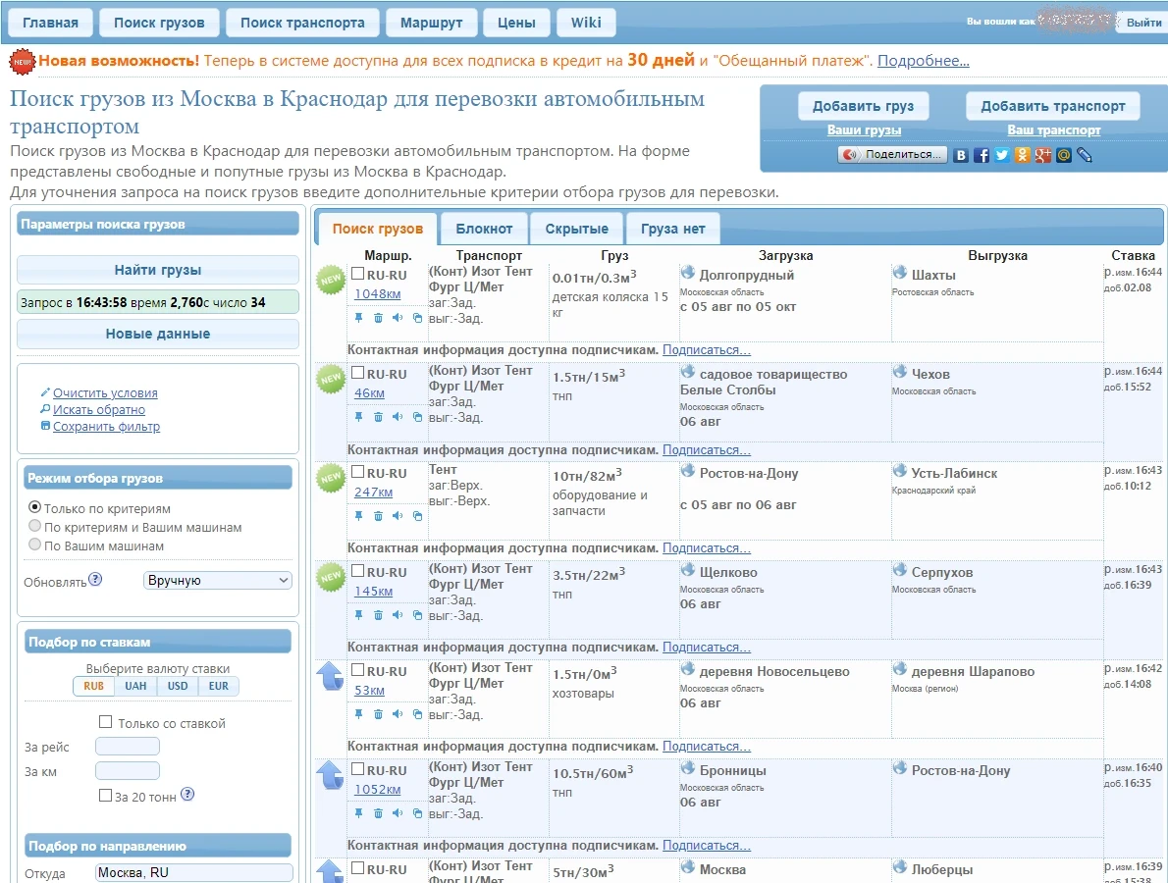Viewport: 1168px width, 883px height.
Task: Open Очистить условия link
Action: [105, 392]
